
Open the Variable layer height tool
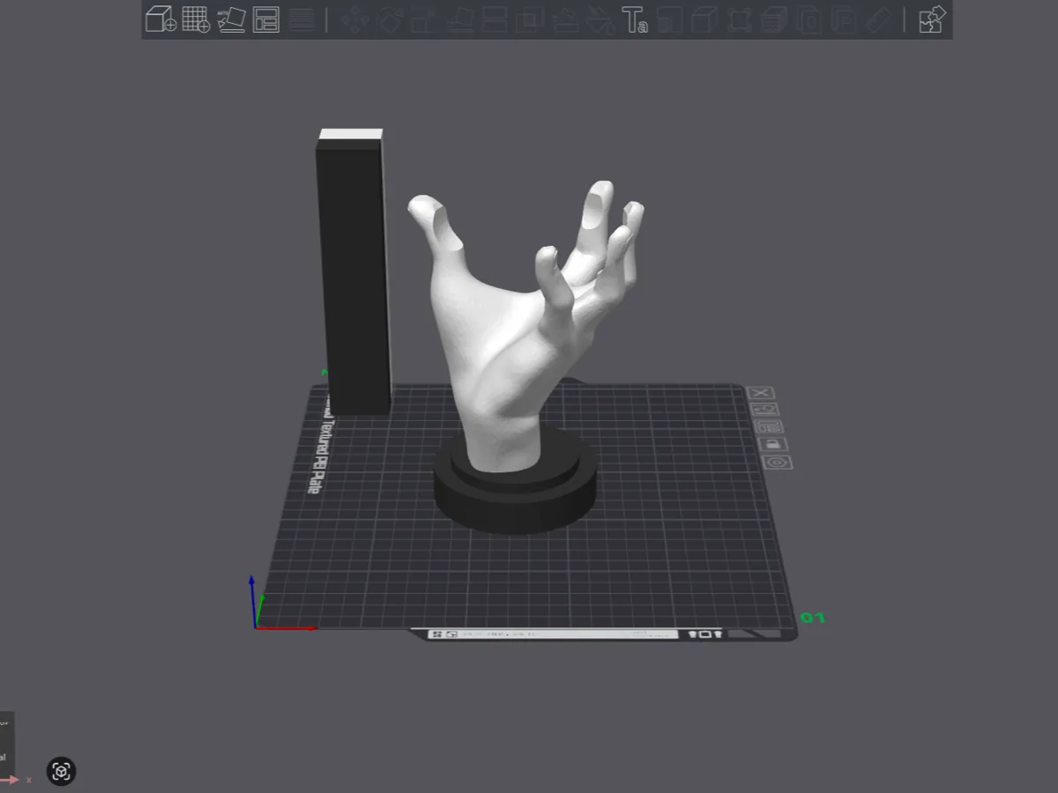302,19
